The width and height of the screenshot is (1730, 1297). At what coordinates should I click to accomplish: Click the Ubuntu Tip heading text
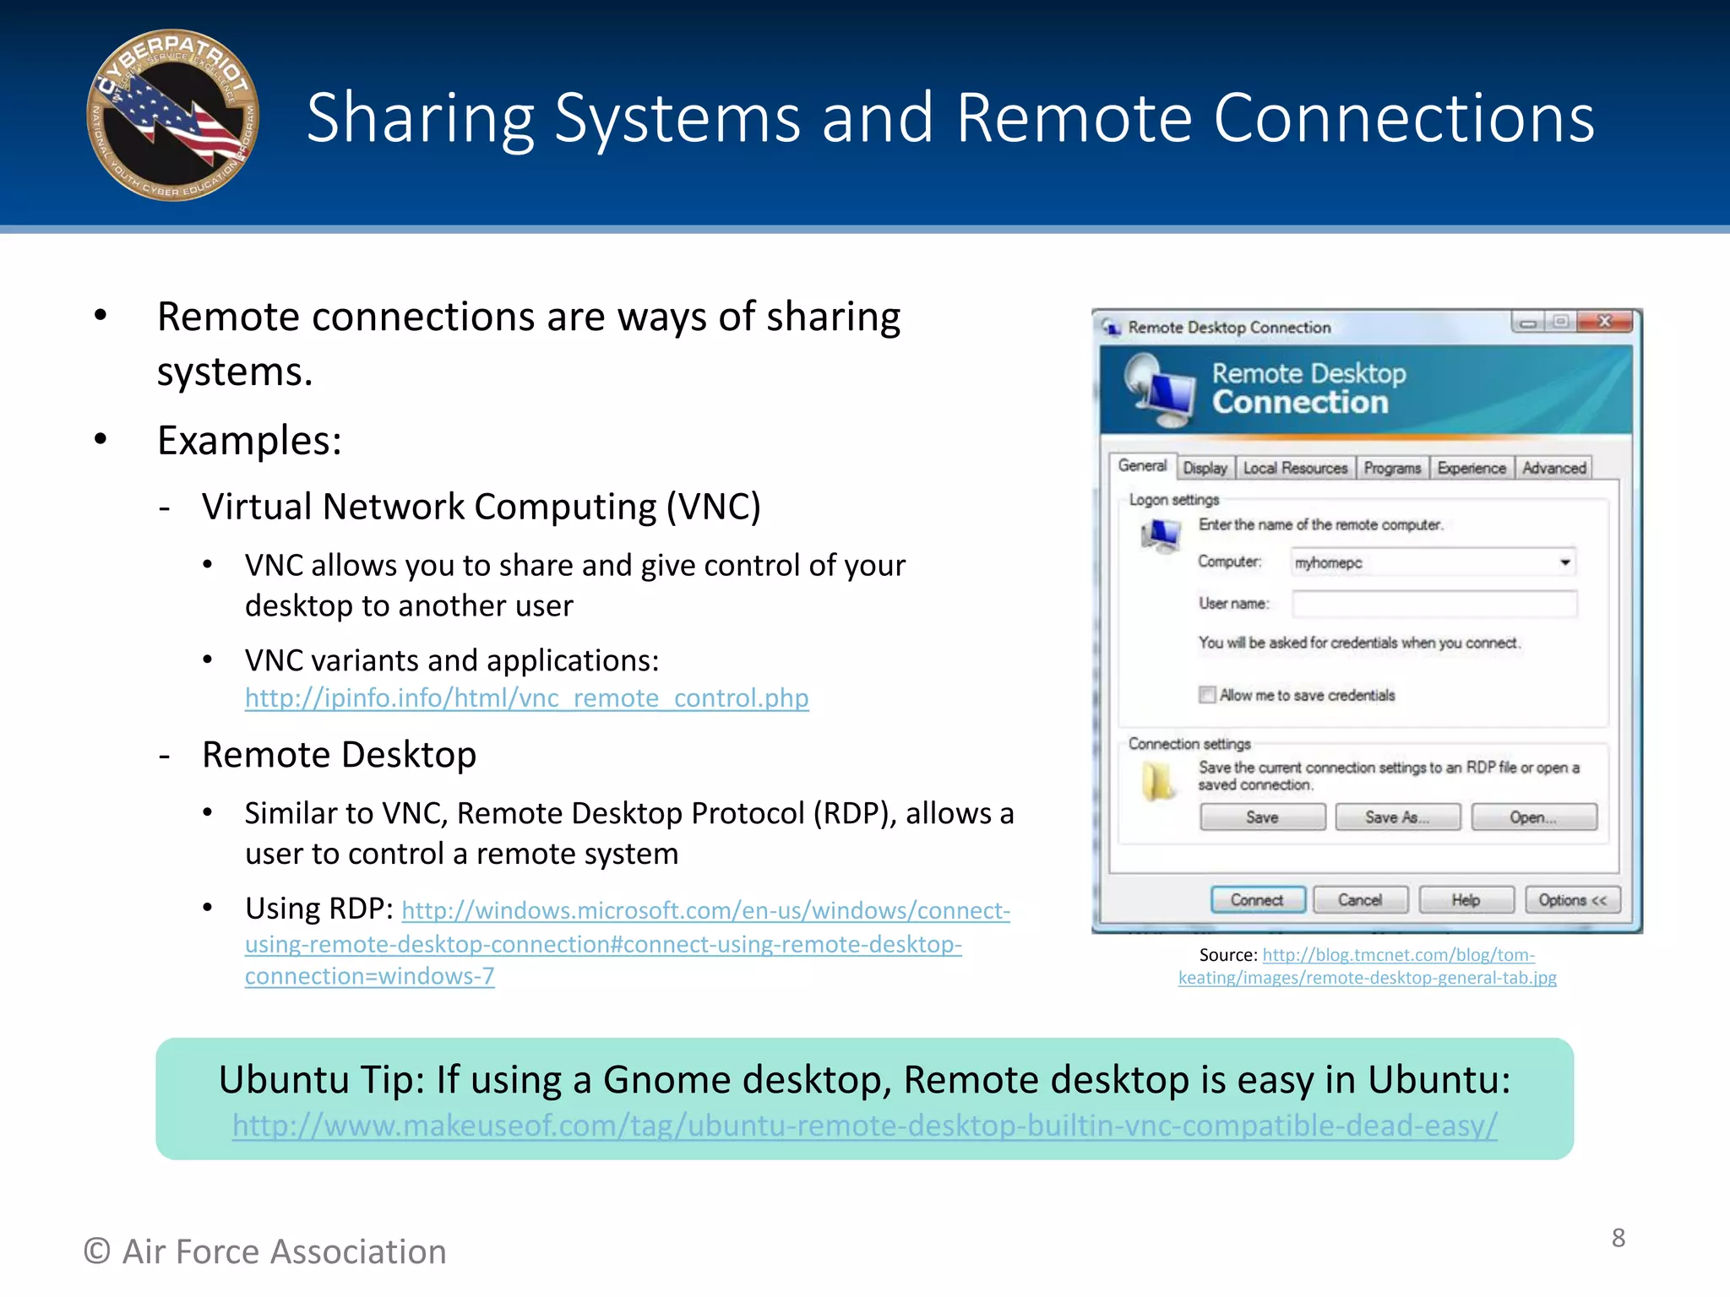864,1080
